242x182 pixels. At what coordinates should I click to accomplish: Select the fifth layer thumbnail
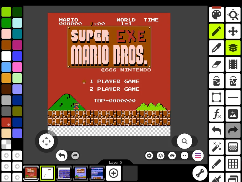point(97,173)
